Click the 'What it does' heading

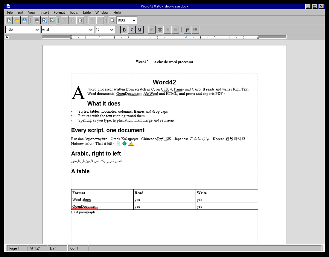(x=104, y=104)
